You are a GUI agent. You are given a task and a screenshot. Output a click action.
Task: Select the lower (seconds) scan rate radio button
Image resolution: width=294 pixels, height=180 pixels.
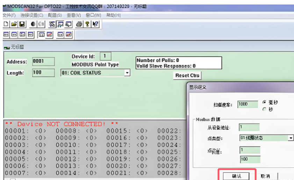(x=264, y=109)
